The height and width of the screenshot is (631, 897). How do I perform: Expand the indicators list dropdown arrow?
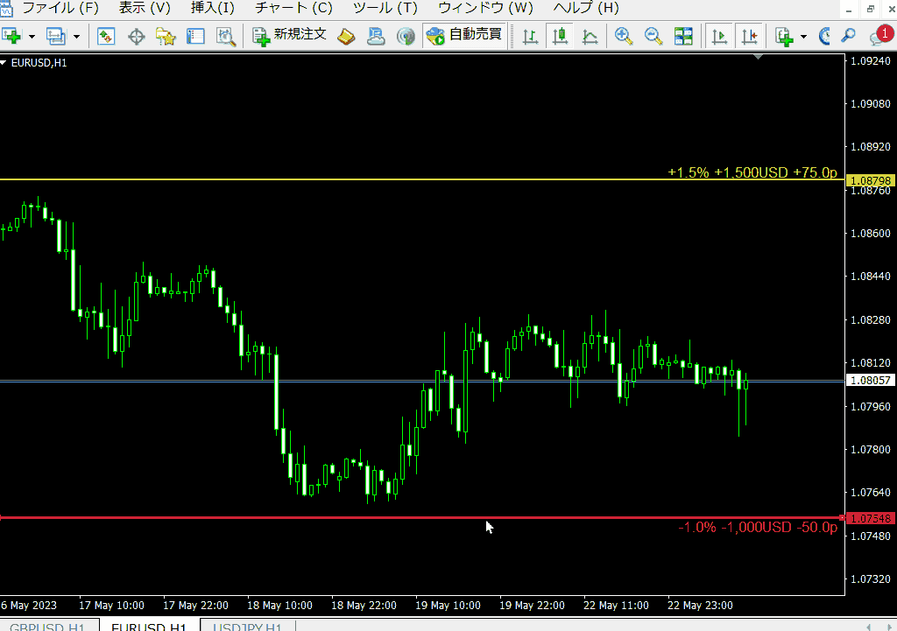tap(803, 37)
